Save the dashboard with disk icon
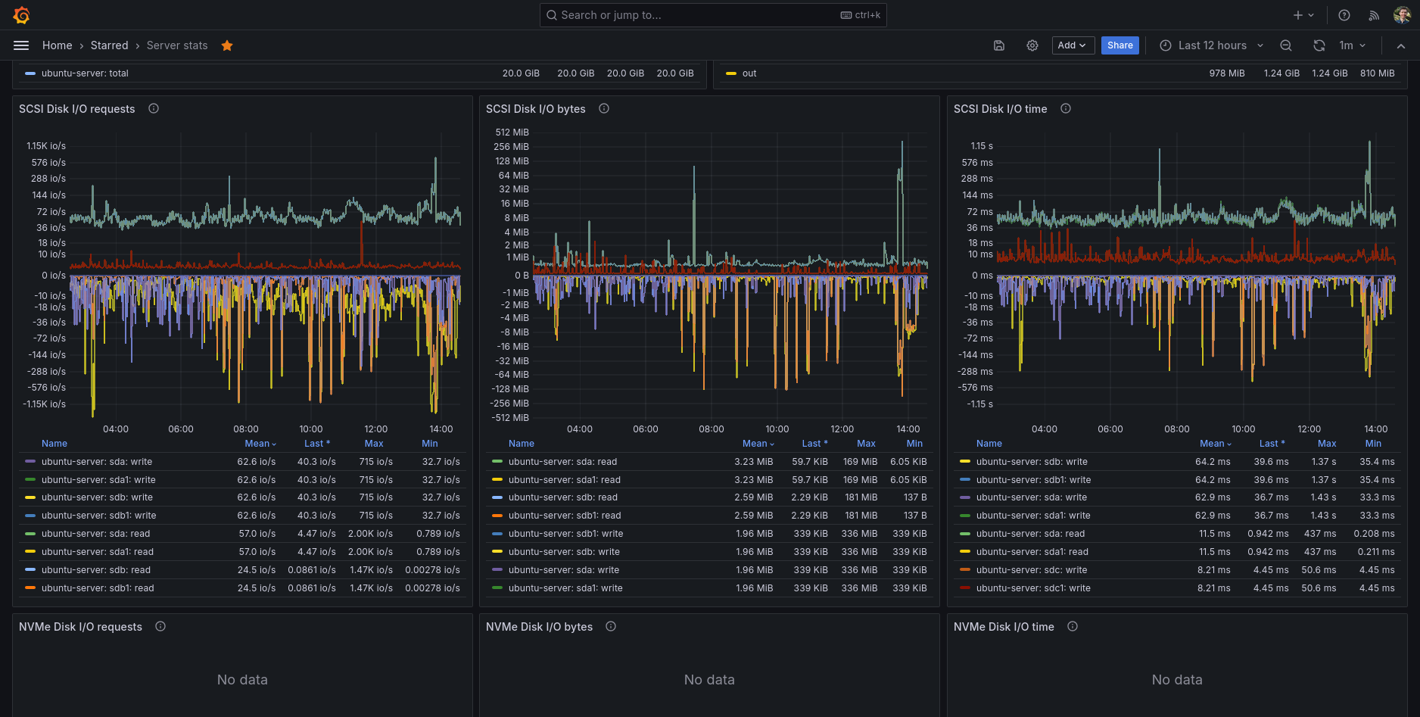The width and height of the screenshot is (1420, 717). point(999,45)
